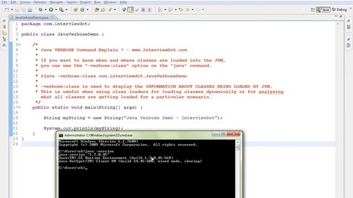Expand the Run configurations dropdown arrow
Image resolution: width=353 pixels, height=198 pixels.
pyautogui.click(x=56, y=10)
